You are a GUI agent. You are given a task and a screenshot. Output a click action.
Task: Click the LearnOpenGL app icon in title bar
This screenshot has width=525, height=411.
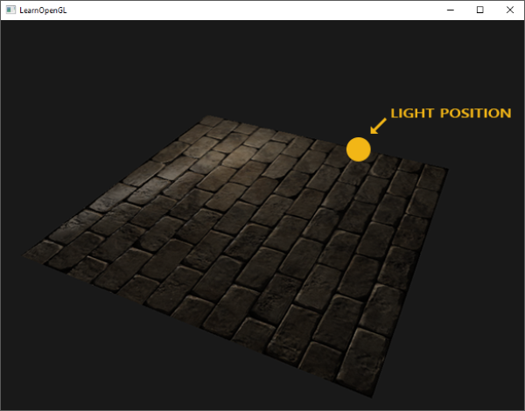pyautogui.click(x=10, y=10)
